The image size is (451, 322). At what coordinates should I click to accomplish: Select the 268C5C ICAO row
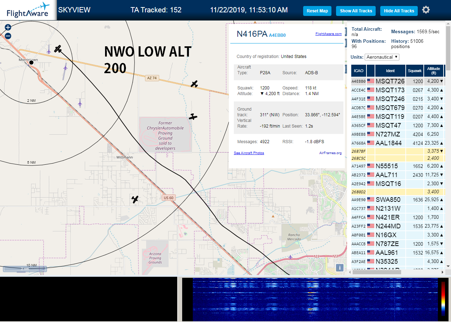[x=398, y=158]
